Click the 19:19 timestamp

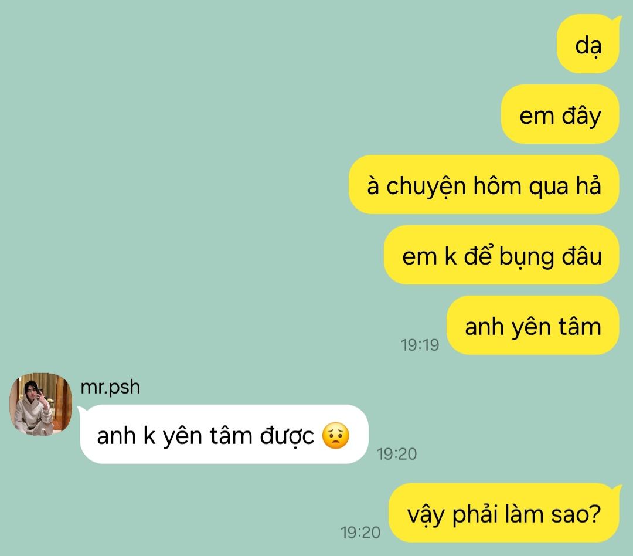click(420, 345)
